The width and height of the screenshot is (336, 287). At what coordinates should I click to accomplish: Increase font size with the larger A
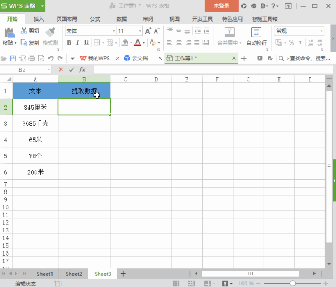148,31
